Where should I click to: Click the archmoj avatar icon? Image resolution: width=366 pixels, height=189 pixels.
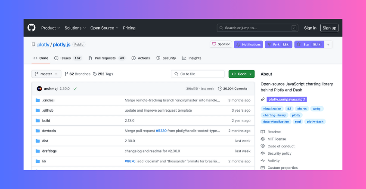[x=40, y=88]
